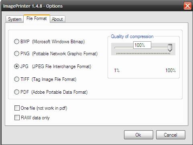
Task: Select the BMP radio button
Action: click(16, 41)
